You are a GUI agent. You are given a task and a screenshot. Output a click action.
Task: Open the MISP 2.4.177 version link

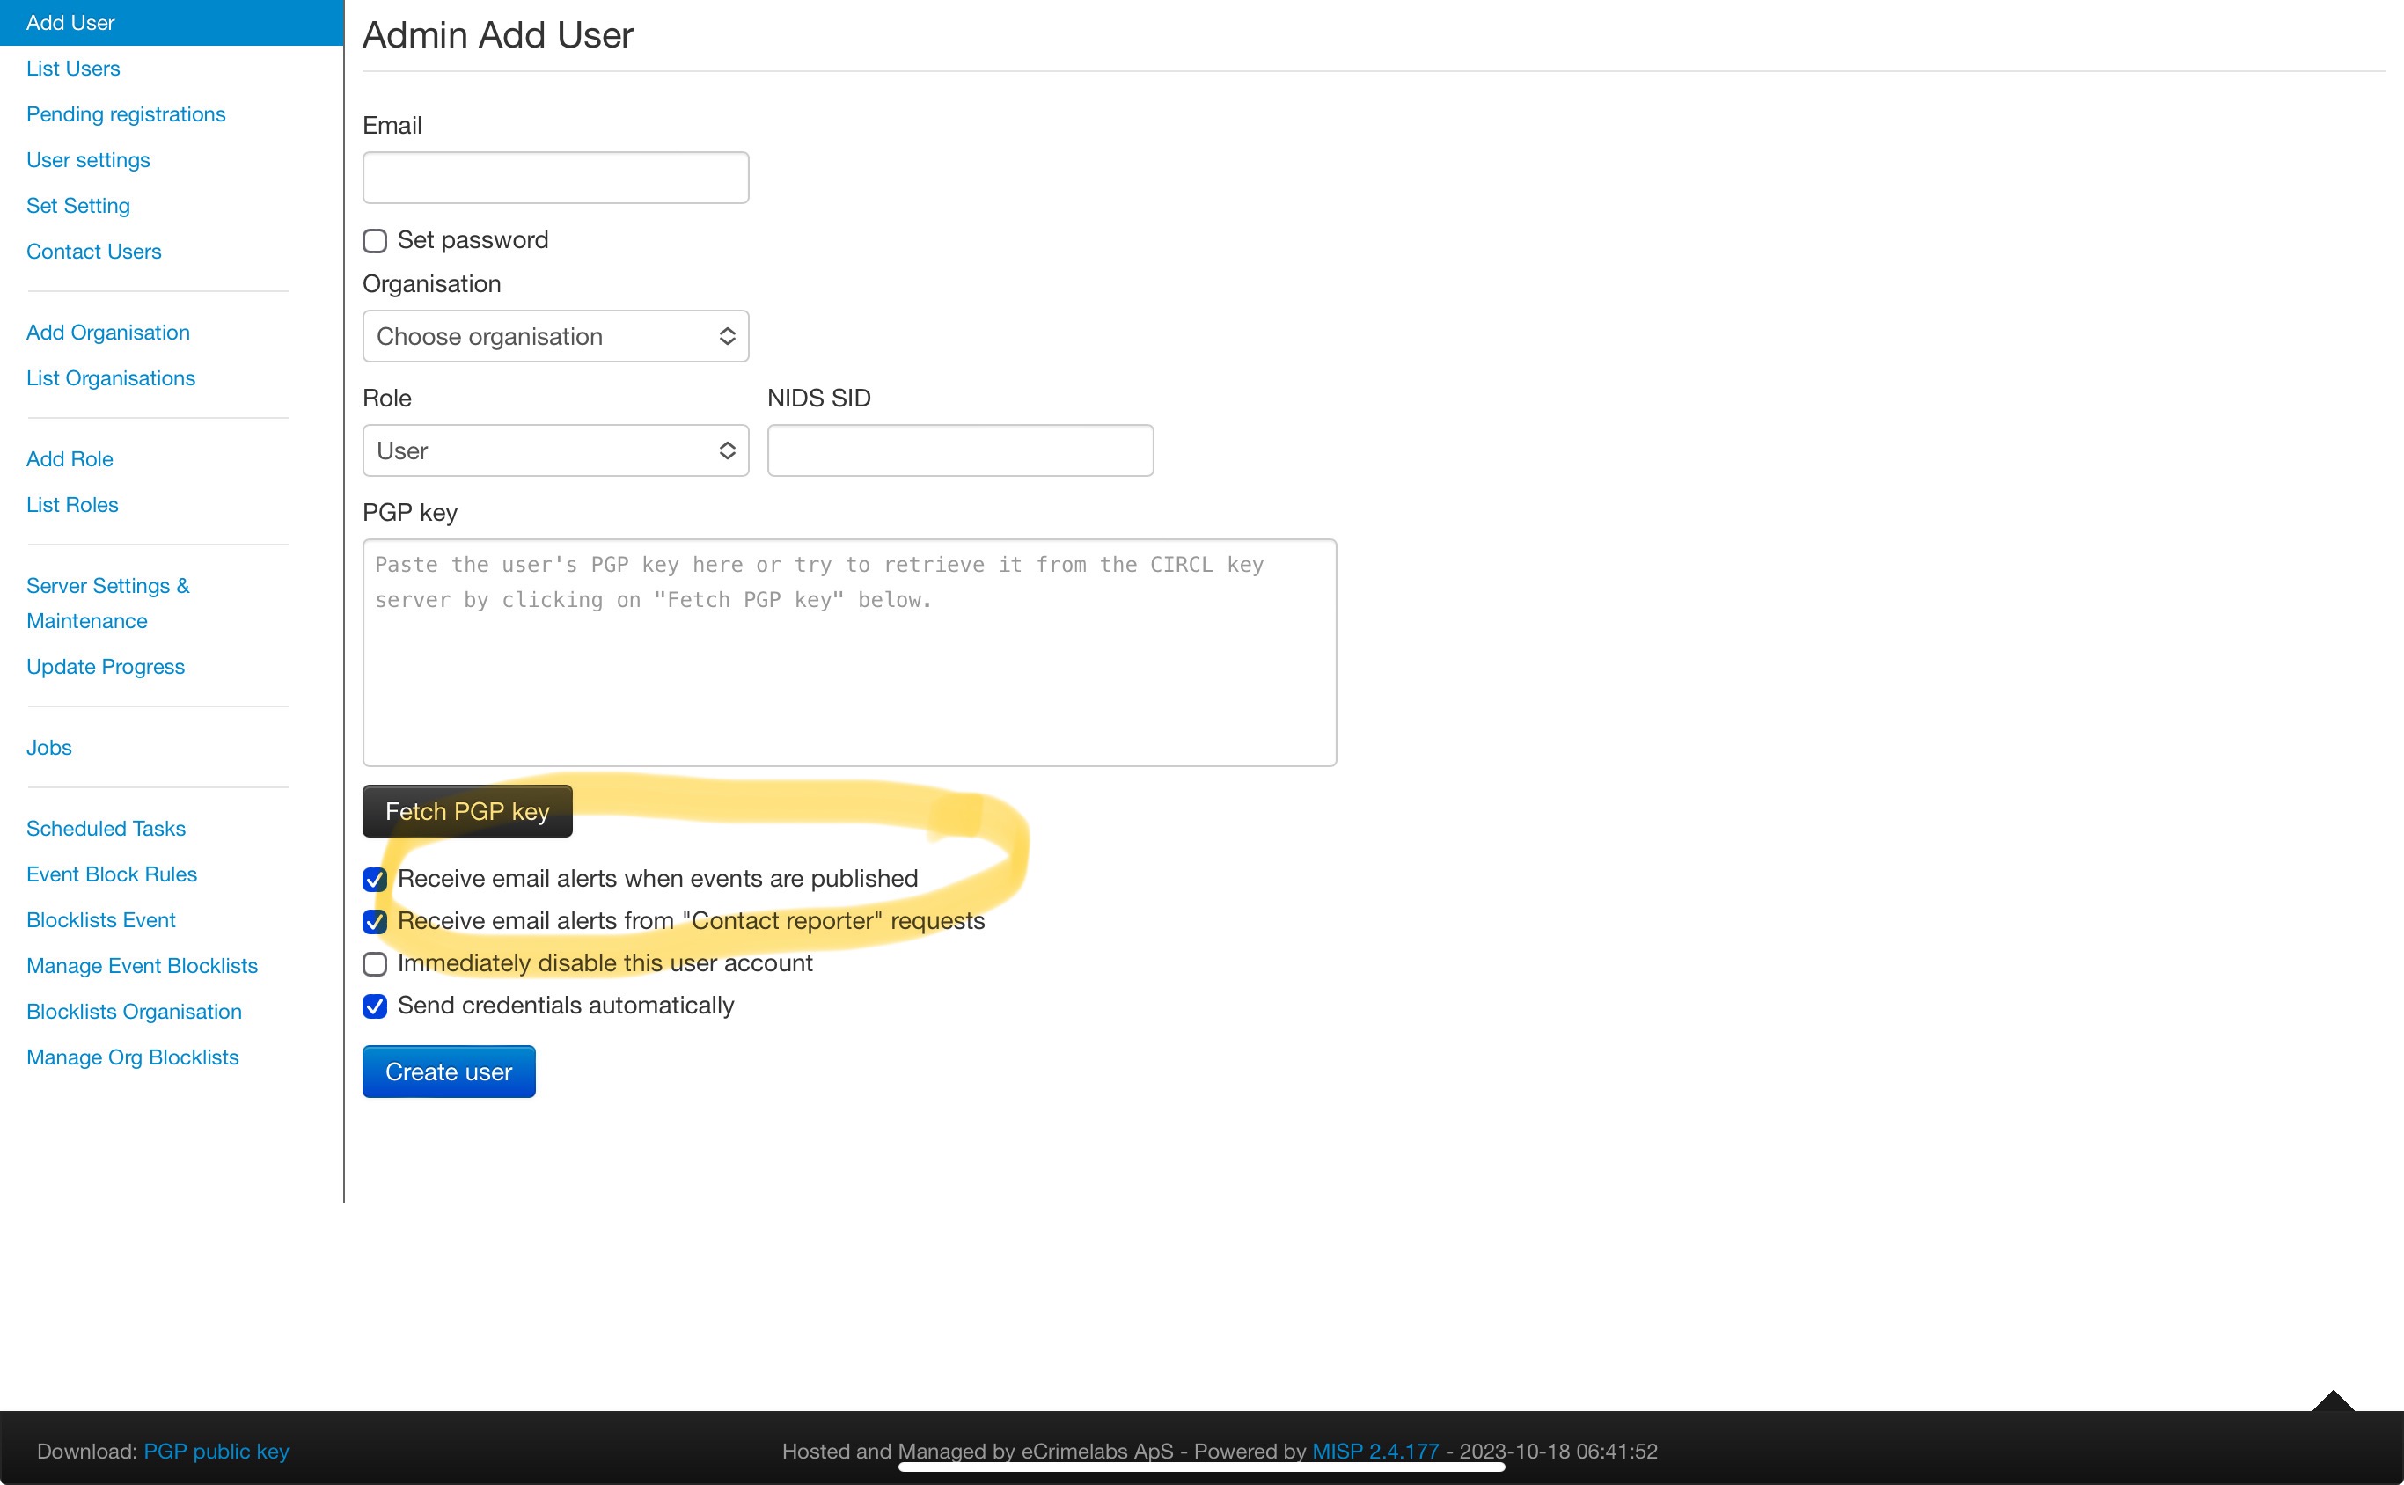pyautogui.click(x=1374, y=1451)
